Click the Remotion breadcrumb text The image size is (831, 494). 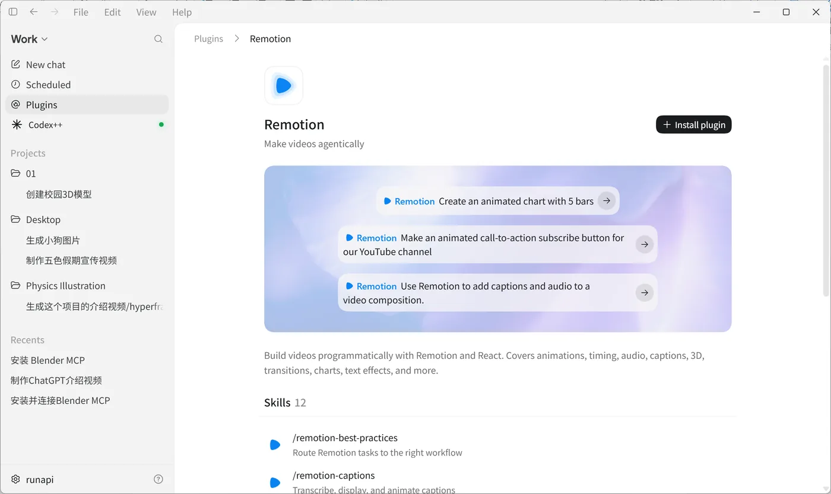(x=270, y=39)
